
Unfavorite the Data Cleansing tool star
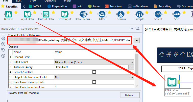pyautogui.click(x=91, y=12)
